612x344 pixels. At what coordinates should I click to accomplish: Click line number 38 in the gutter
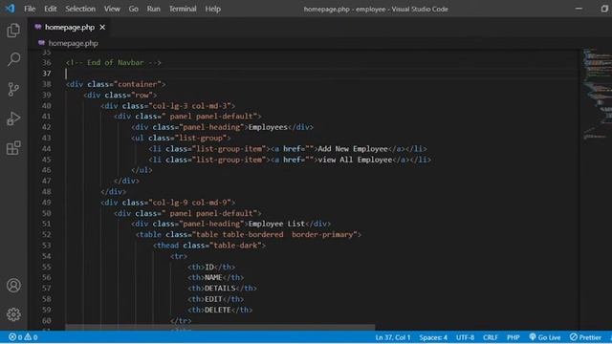point(47,84)
